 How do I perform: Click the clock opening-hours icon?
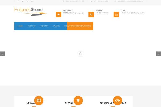tap(64, 1)
